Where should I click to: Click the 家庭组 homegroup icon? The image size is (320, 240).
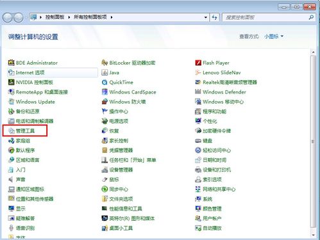11,141
